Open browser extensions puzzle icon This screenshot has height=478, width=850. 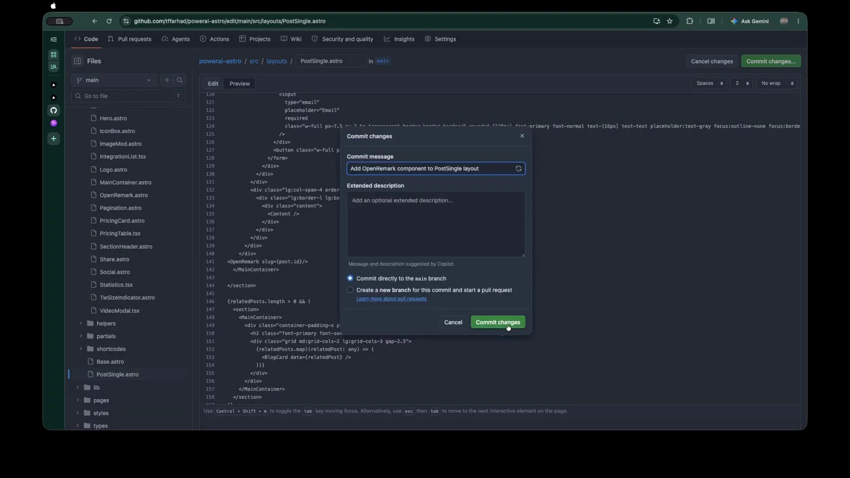pyautogui.click(x=689, y=21)
